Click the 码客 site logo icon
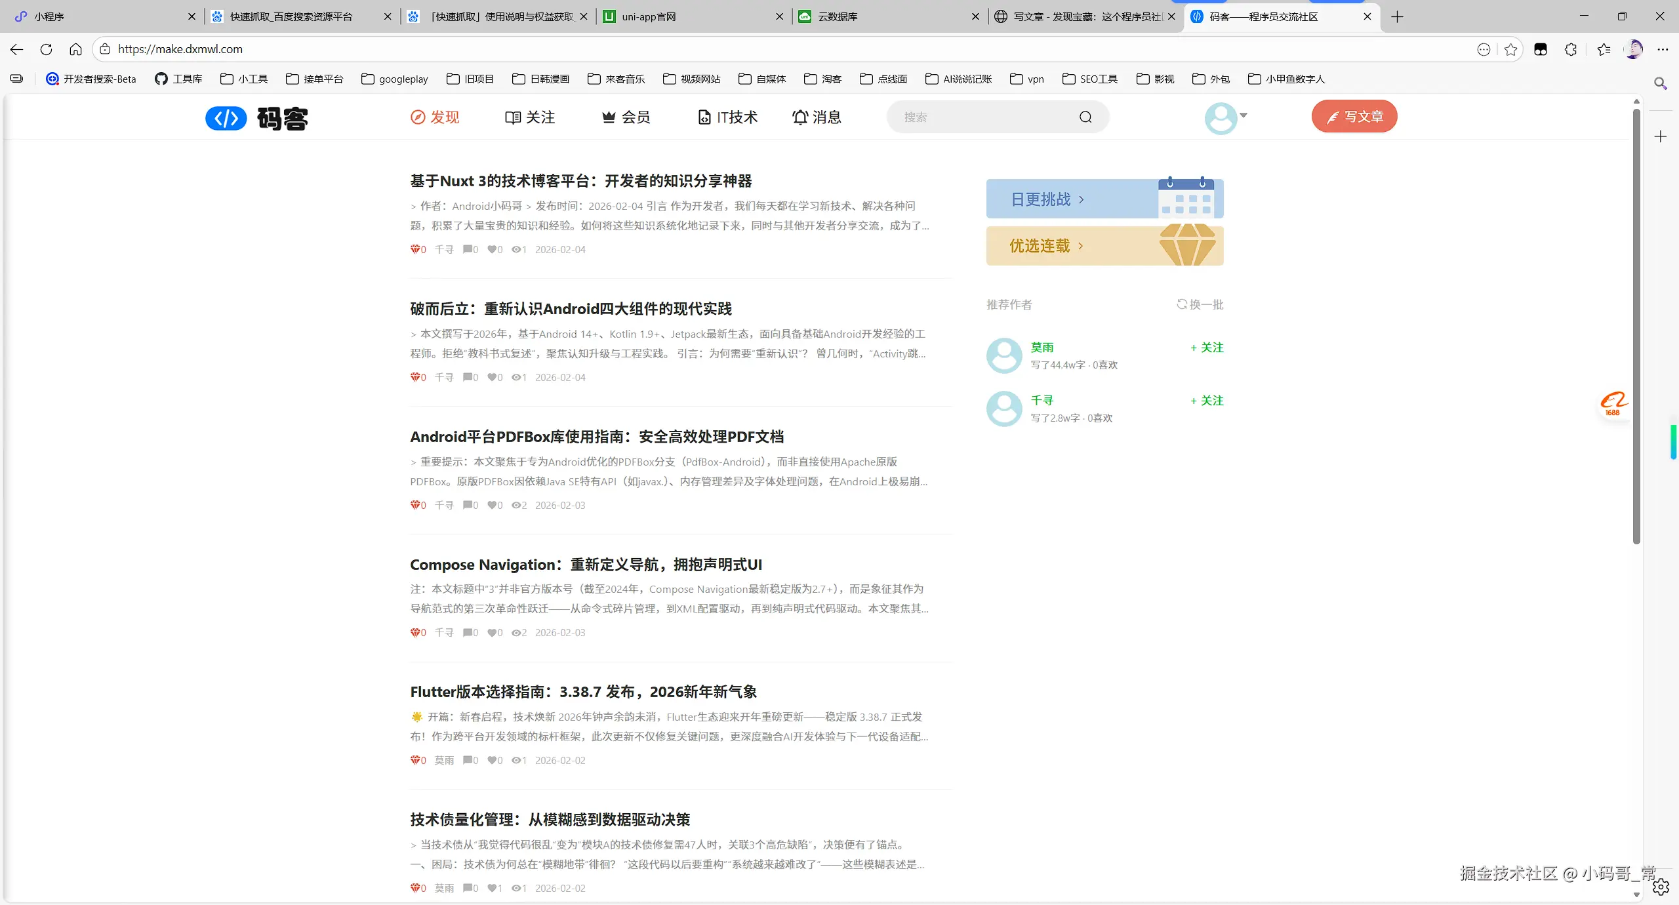The height and width of the screenshot is (905, 1679). (226, 118)
